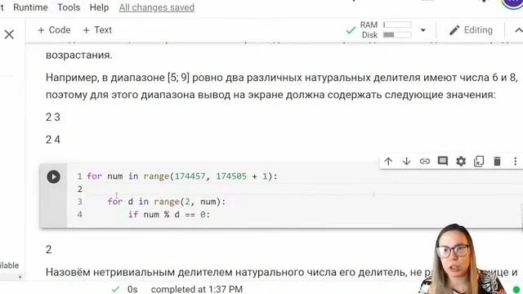523x294 pixels.
Task: Click code line 'if num % d == 0:'
Action: pyautogui.click(x=169, y=214)
